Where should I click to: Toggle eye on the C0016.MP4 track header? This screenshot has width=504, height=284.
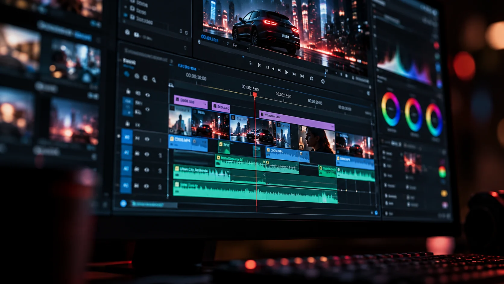pyautogui.click(x=147, y=139)
